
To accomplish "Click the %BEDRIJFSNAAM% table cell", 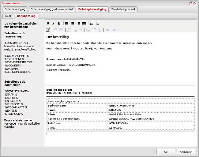I will pos(151,106).
